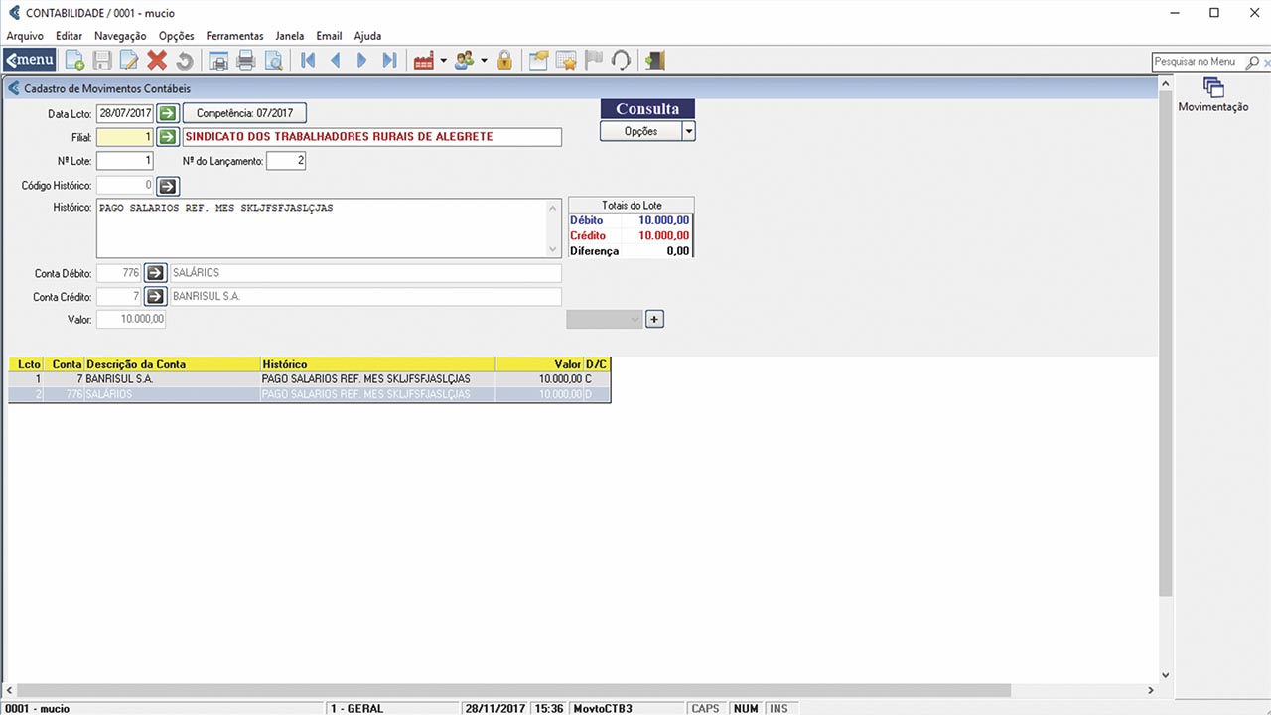The image size is (1271, 715).
Task: Open the Movimentação panel icon
Action: tap(1212, 88)
